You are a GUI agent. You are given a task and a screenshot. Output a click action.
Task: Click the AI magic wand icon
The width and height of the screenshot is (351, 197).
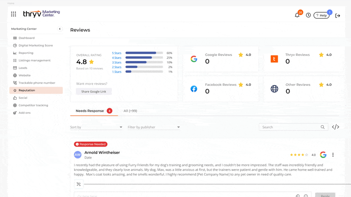pos(79,184)
